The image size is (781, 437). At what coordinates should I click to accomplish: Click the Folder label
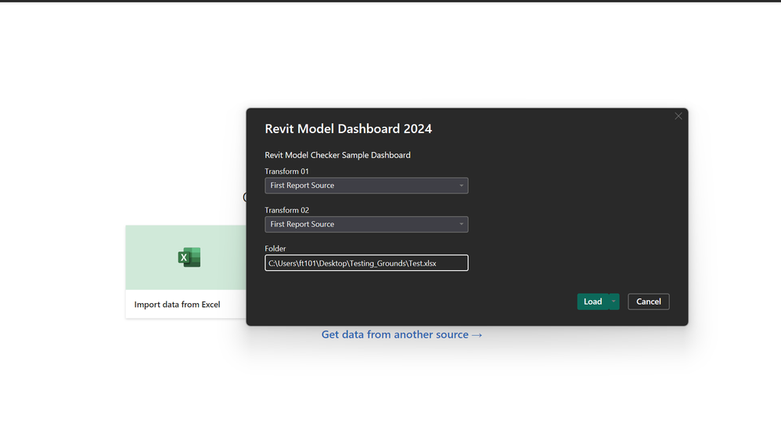275,248
